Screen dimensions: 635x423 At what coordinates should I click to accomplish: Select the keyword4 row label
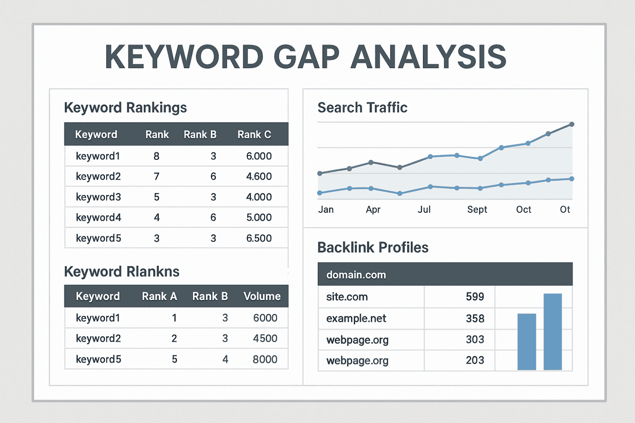point(98,217)
